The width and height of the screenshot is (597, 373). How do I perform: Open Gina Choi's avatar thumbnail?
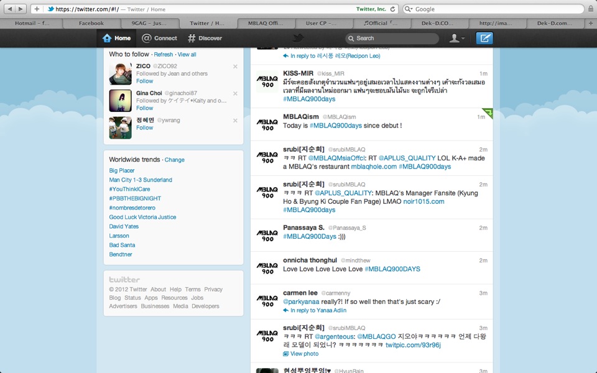point(120,101)
